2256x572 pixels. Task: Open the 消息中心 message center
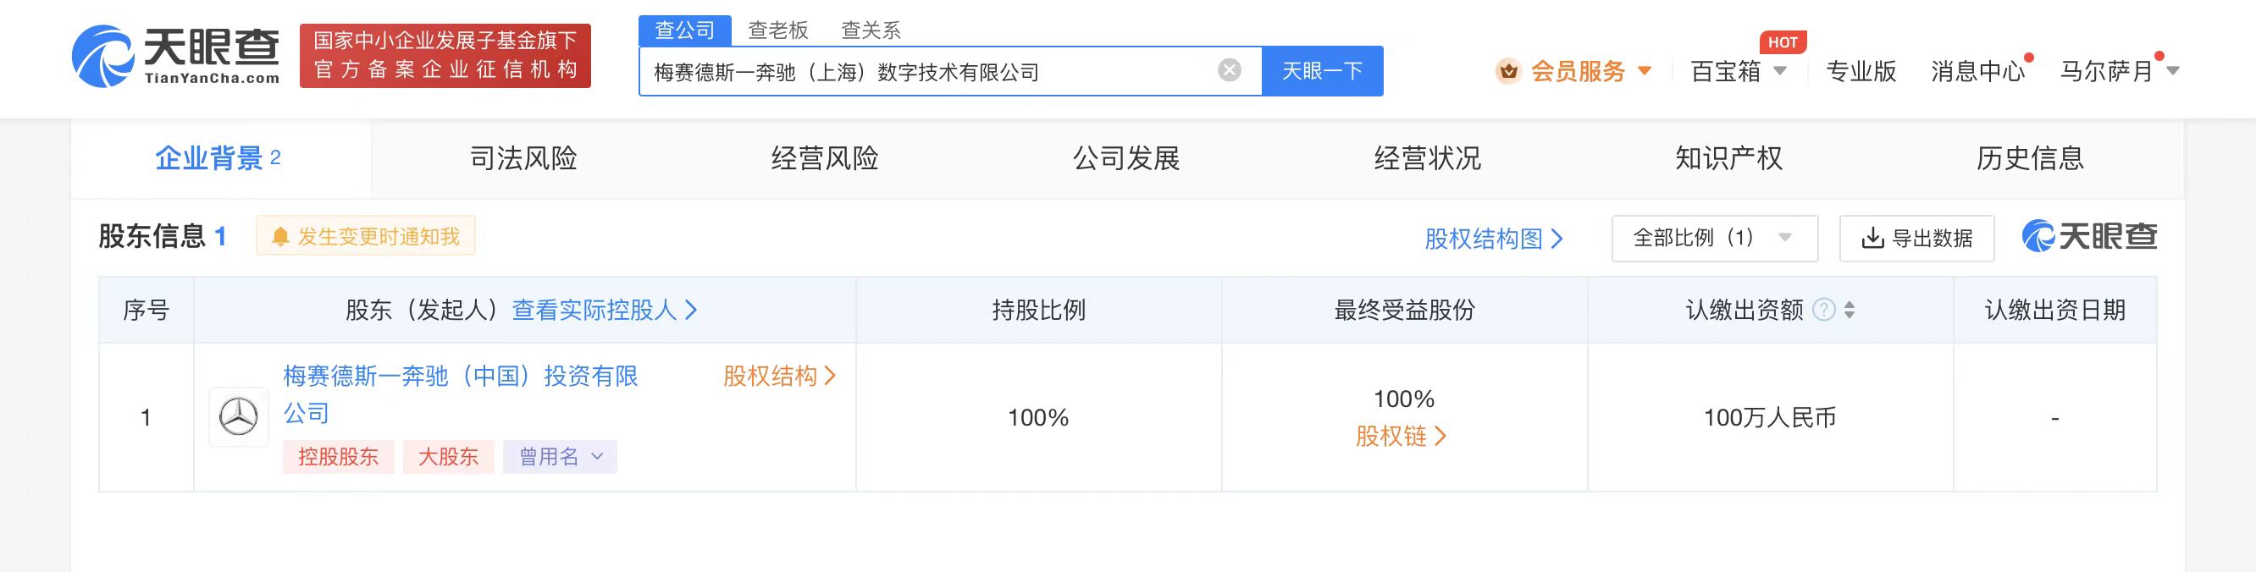[x=1977, y=71]
